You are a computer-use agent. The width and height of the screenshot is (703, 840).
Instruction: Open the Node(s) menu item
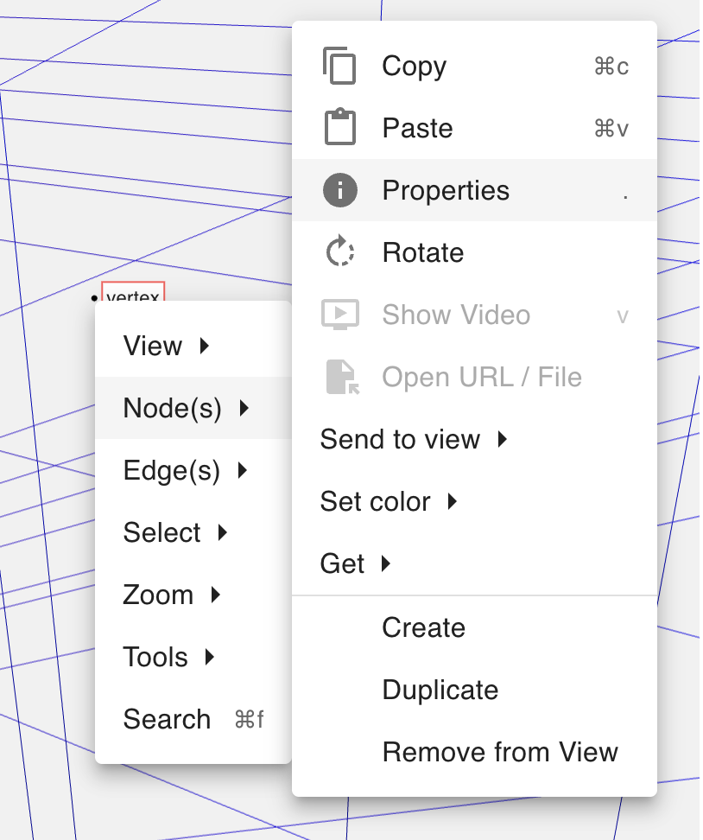tap(173, 408)
